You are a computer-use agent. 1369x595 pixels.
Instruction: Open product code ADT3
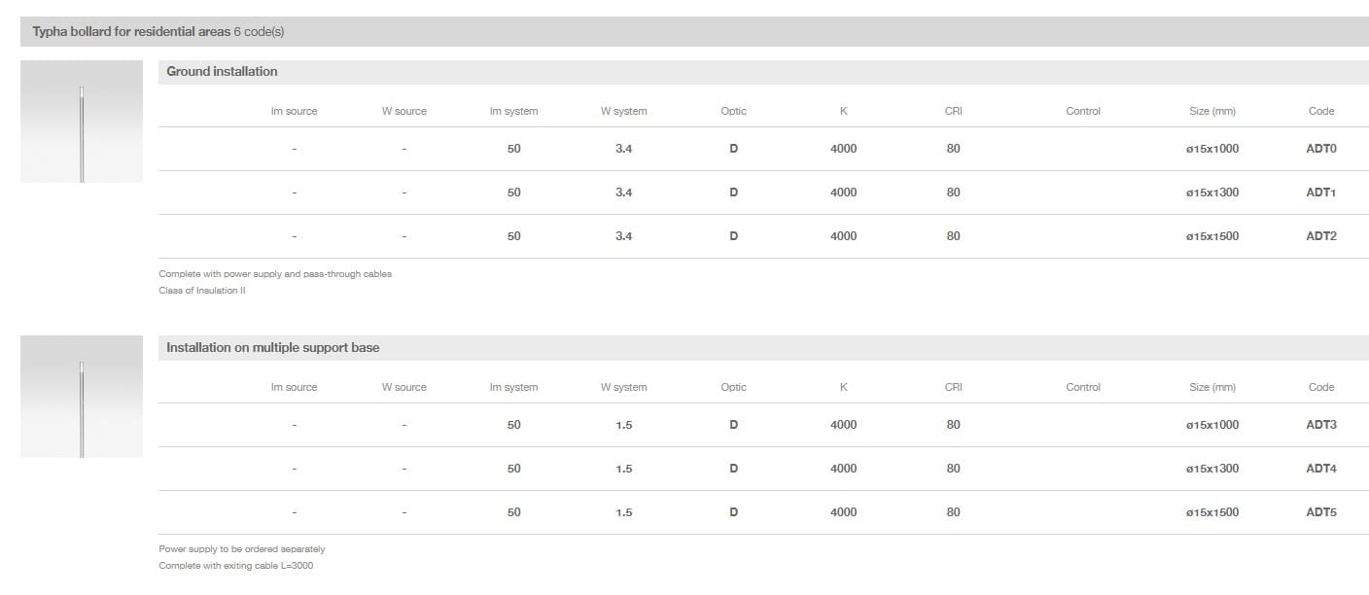(1320, 425)
